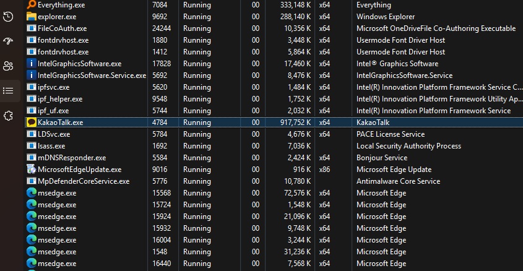Image resolution: width=523 pixels, height=271 pixels.
Task: Click the lsass.exe process icon
Action: pos(32,146)
